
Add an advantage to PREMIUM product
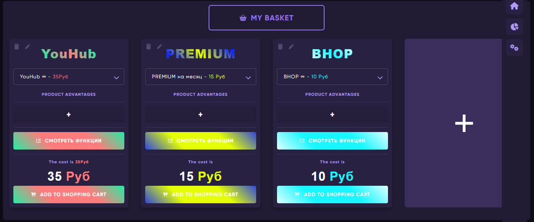[201, 115]
